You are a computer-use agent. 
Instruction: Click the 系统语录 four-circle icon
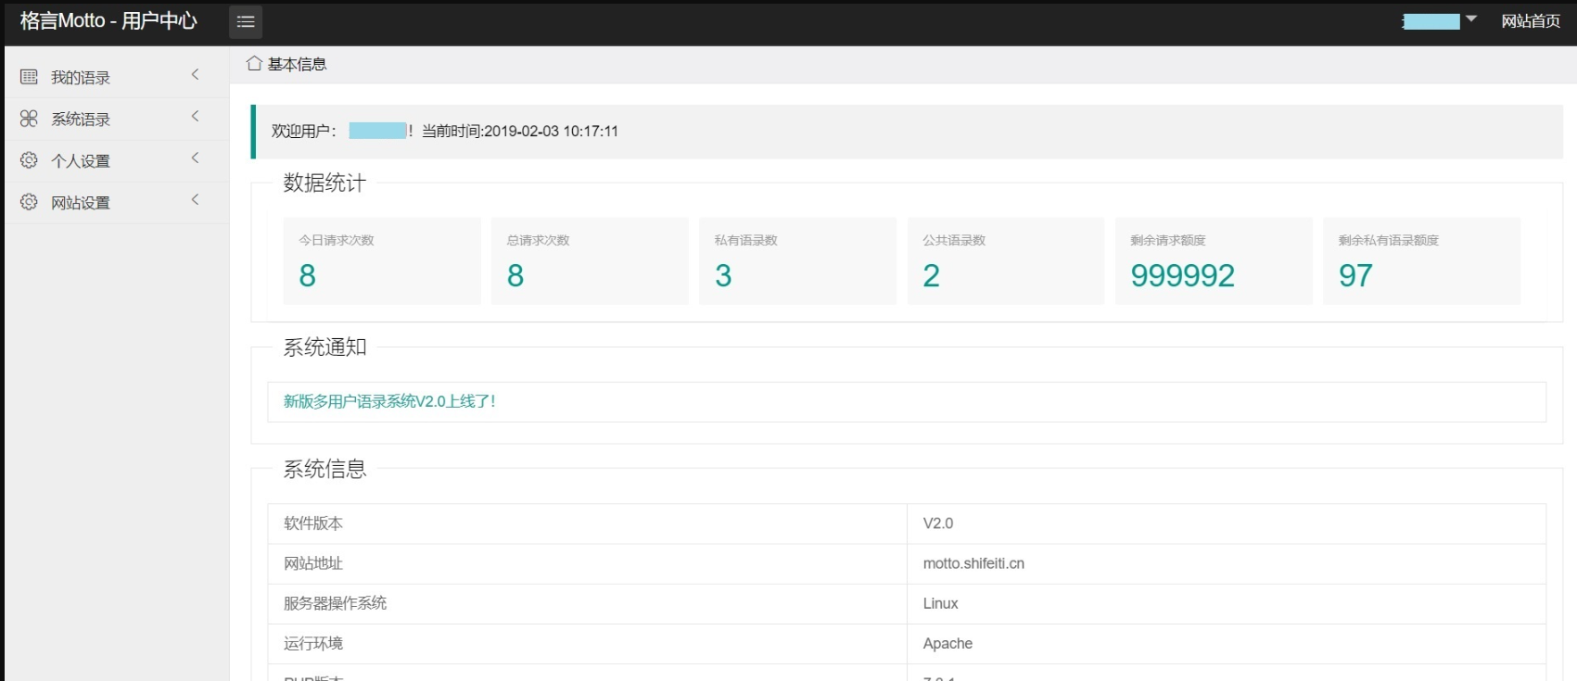[x=29, y=119]
